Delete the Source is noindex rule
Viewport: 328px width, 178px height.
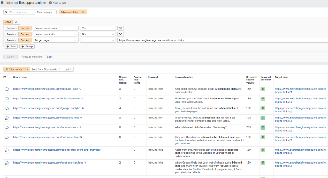(x=120, y=34)
